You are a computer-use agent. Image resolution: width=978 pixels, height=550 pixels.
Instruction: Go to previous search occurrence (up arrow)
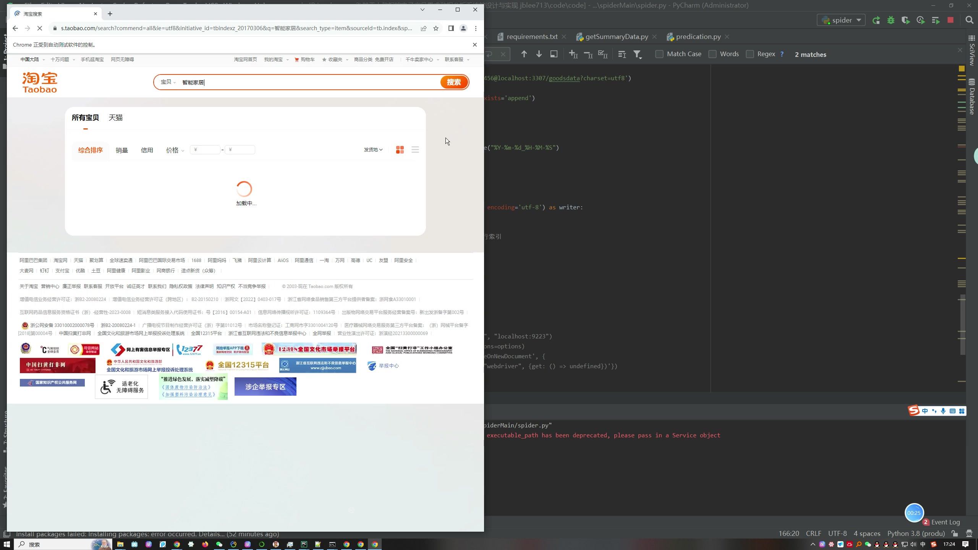[524, 54]
